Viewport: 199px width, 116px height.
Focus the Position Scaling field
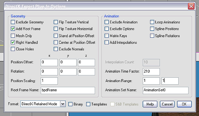click(x=49, y=81)
